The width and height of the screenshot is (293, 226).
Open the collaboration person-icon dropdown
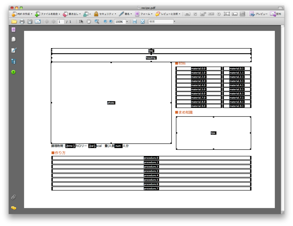click(x=87, y=14)
